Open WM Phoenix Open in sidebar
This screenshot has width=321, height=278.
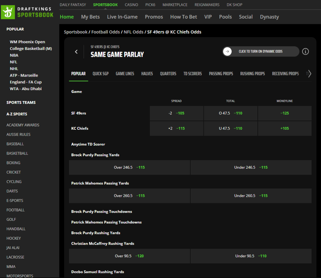28,42
